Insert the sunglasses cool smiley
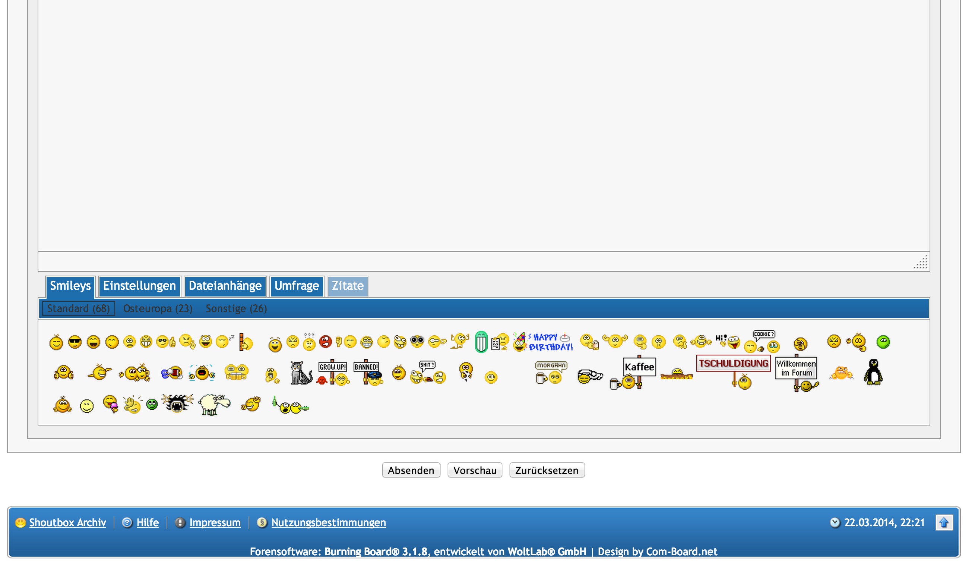This screenshot has width=978, height=565. point(75,342)
